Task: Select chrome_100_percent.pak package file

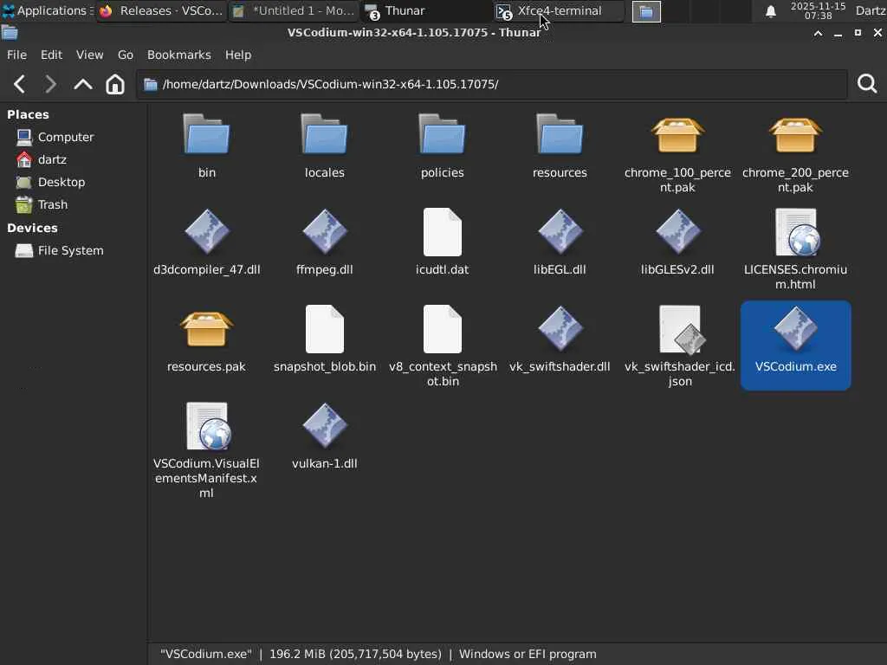Action: pyautogui.click(x=677, y=154)
